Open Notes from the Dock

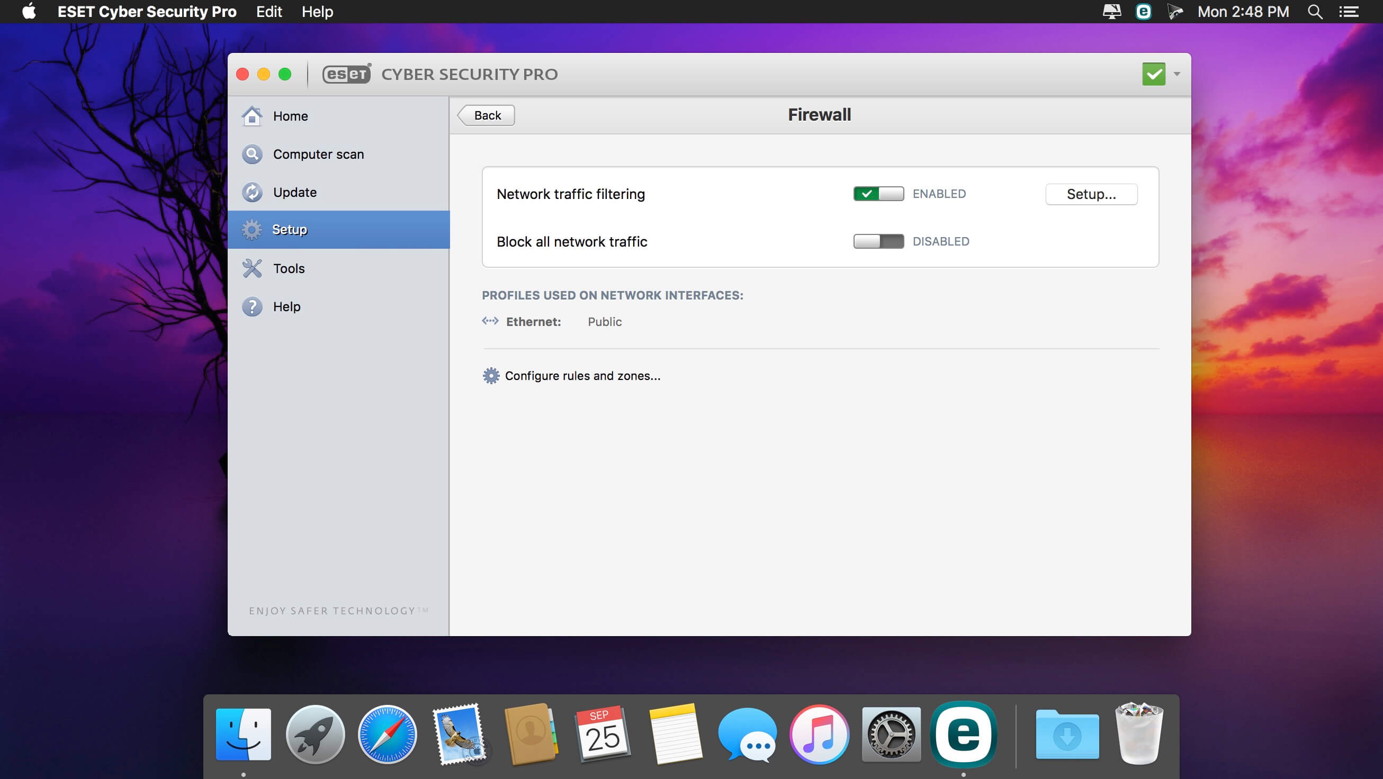(675, 735)
